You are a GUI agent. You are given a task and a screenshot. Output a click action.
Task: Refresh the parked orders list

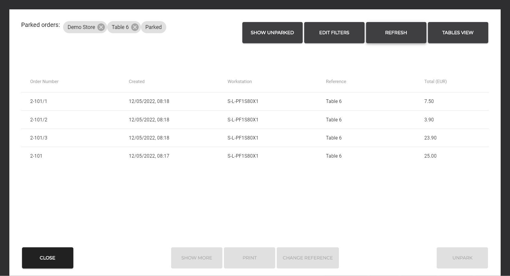pyautogui.click(x=396, y=33)
